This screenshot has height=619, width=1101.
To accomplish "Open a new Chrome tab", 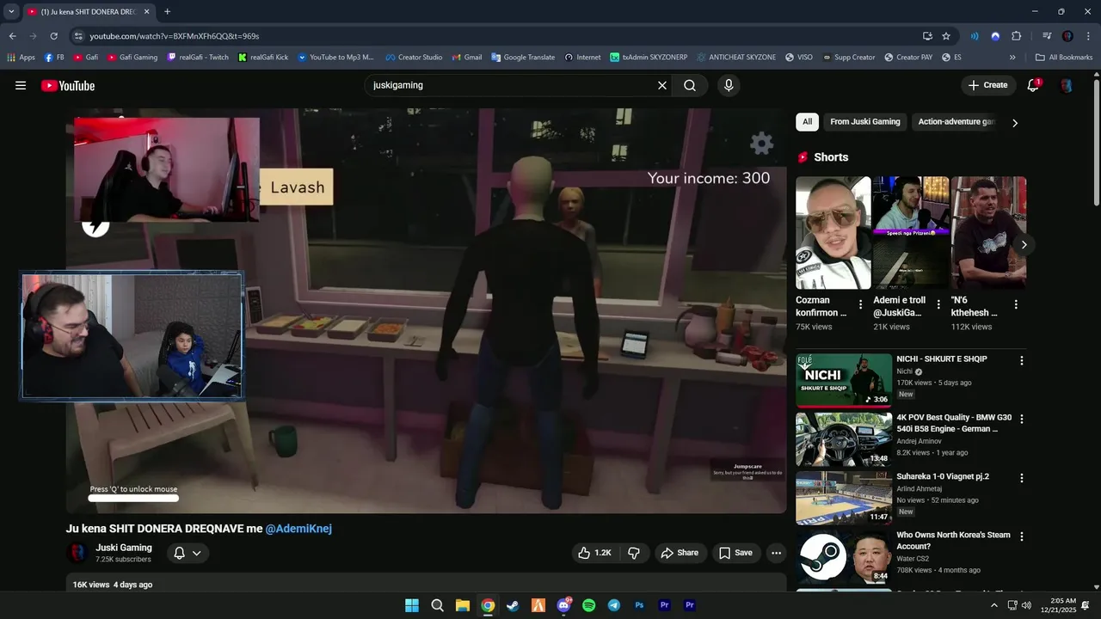I will [167, 11].
